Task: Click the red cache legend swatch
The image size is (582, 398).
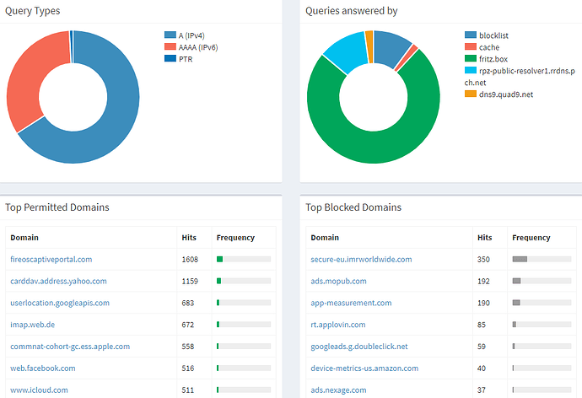Action: coord(471,47)
